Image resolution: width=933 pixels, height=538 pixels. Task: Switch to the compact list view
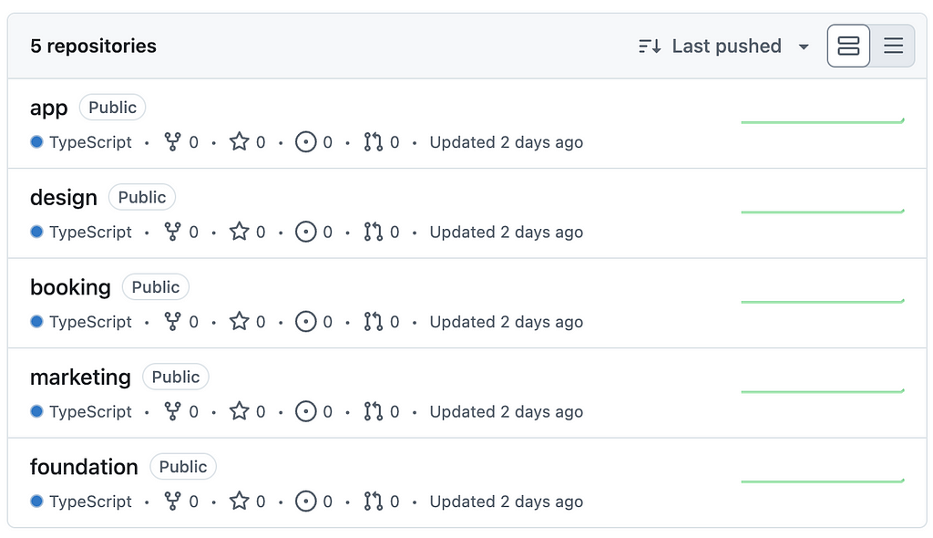pyautogui.click(x=893, y=46)
